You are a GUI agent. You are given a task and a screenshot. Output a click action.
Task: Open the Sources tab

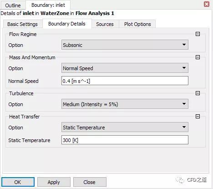click(105, 24)
